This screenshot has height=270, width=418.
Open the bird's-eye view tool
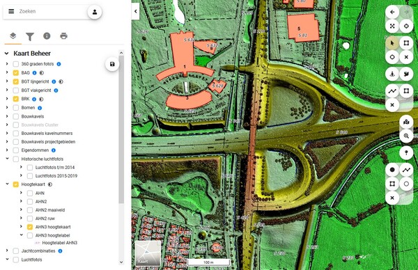click(x=406, y=74)
